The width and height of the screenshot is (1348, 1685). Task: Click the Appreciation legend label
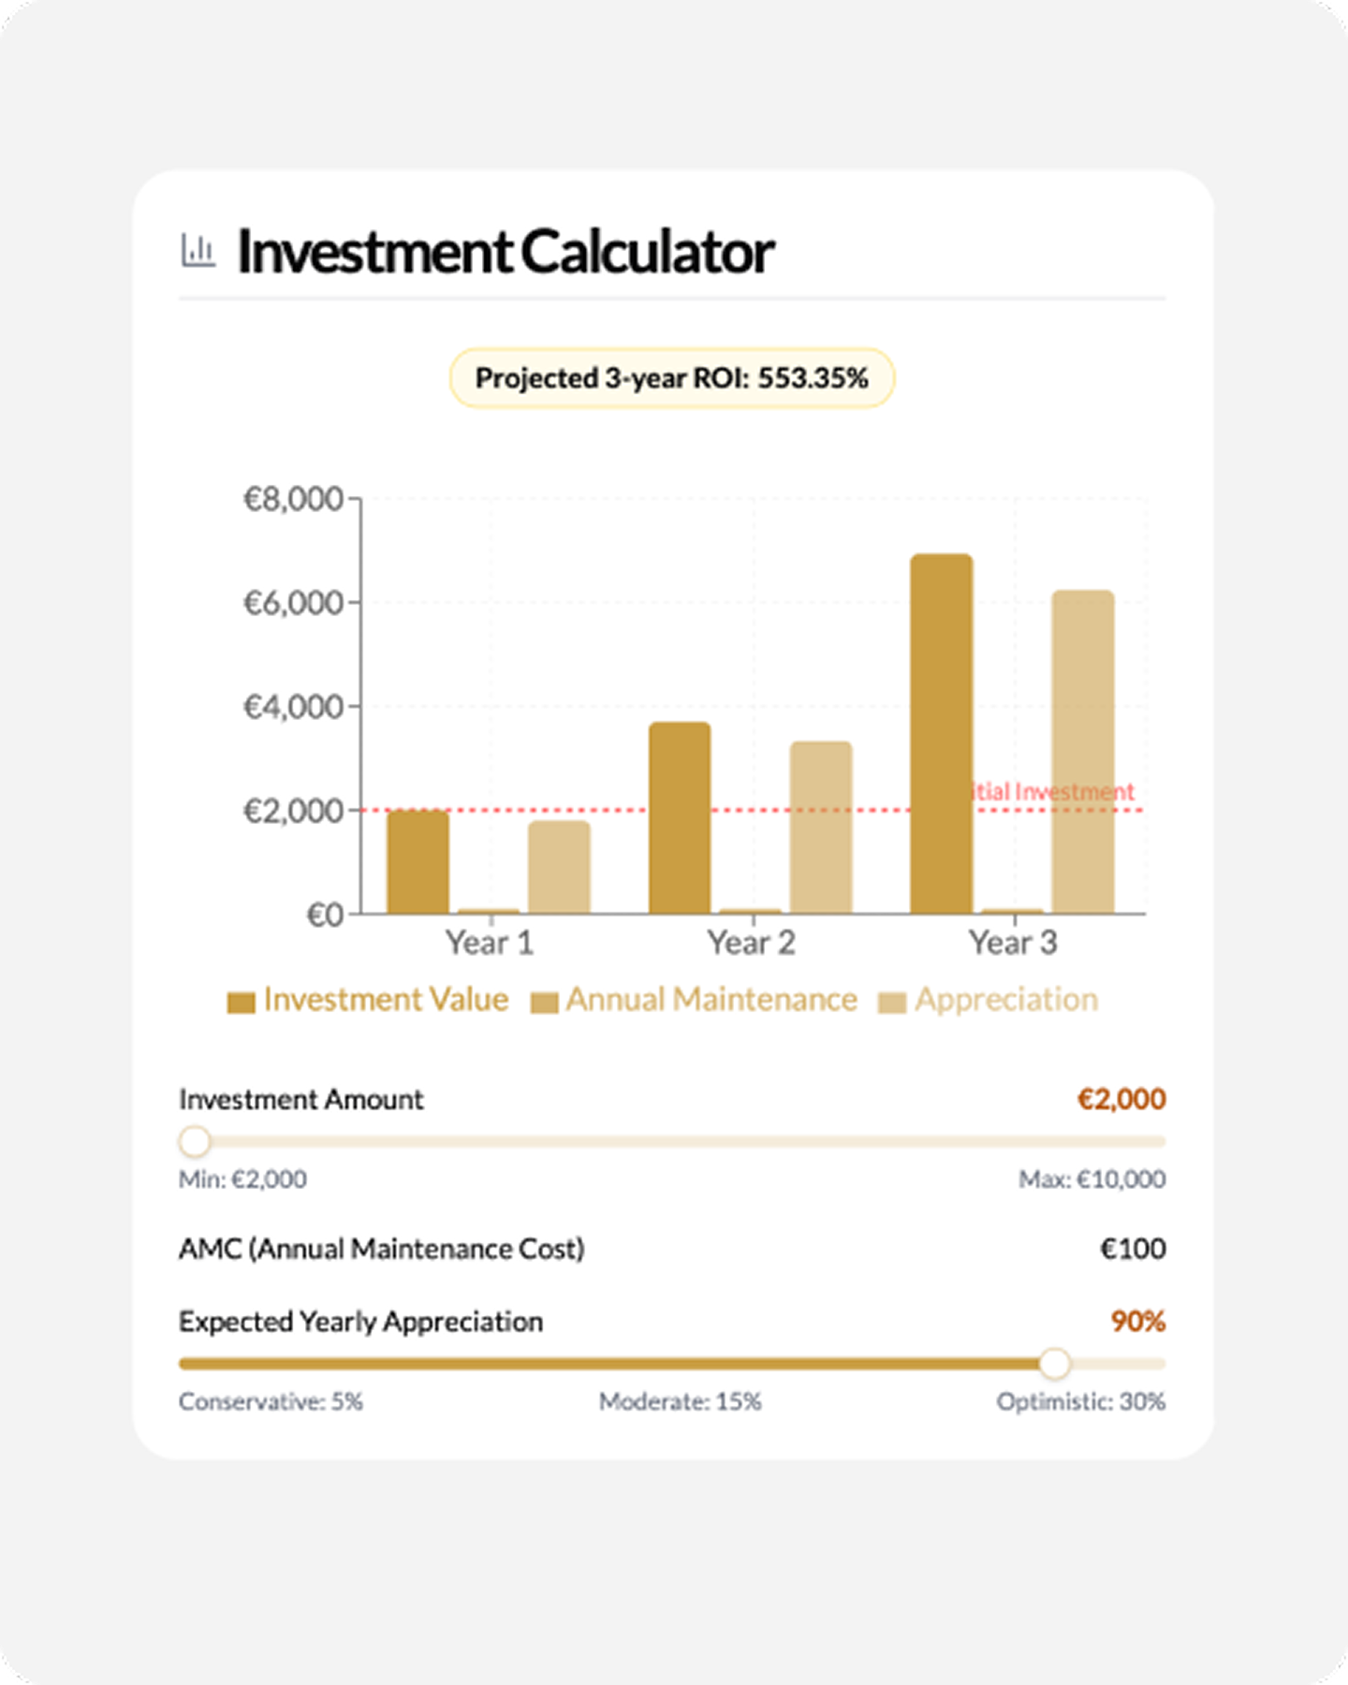click(x=1006, y=1000)
